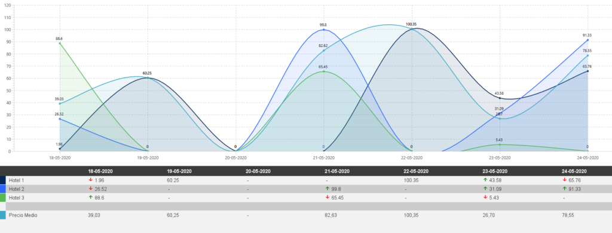Click the 43.58 data point on the chart
612x233 pixels.
[500, 98]
